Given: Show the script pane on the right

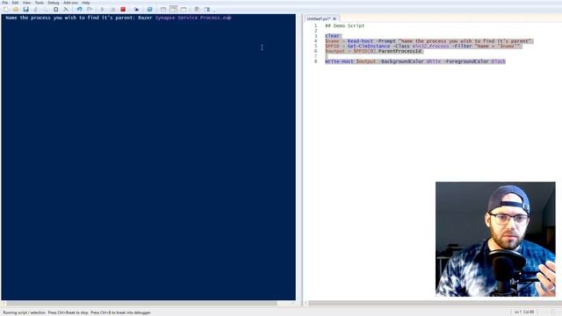Looking at the screenshot, I should (174, 10).
